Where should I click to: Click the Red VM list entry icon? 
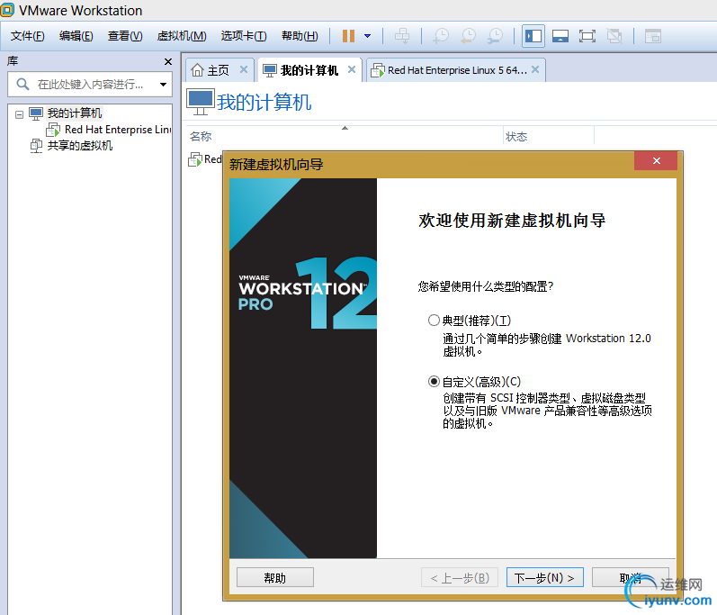click(195, 159)
